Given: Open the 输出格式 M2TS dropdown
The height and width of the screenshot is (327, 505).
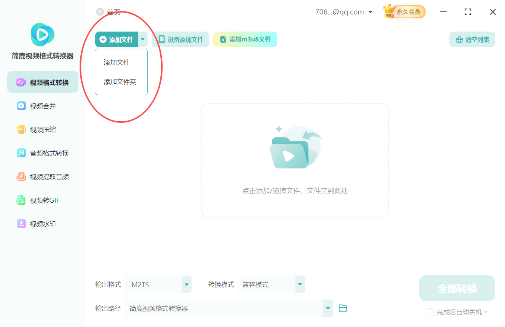Looking at the screenshot, I should [186, 284].
